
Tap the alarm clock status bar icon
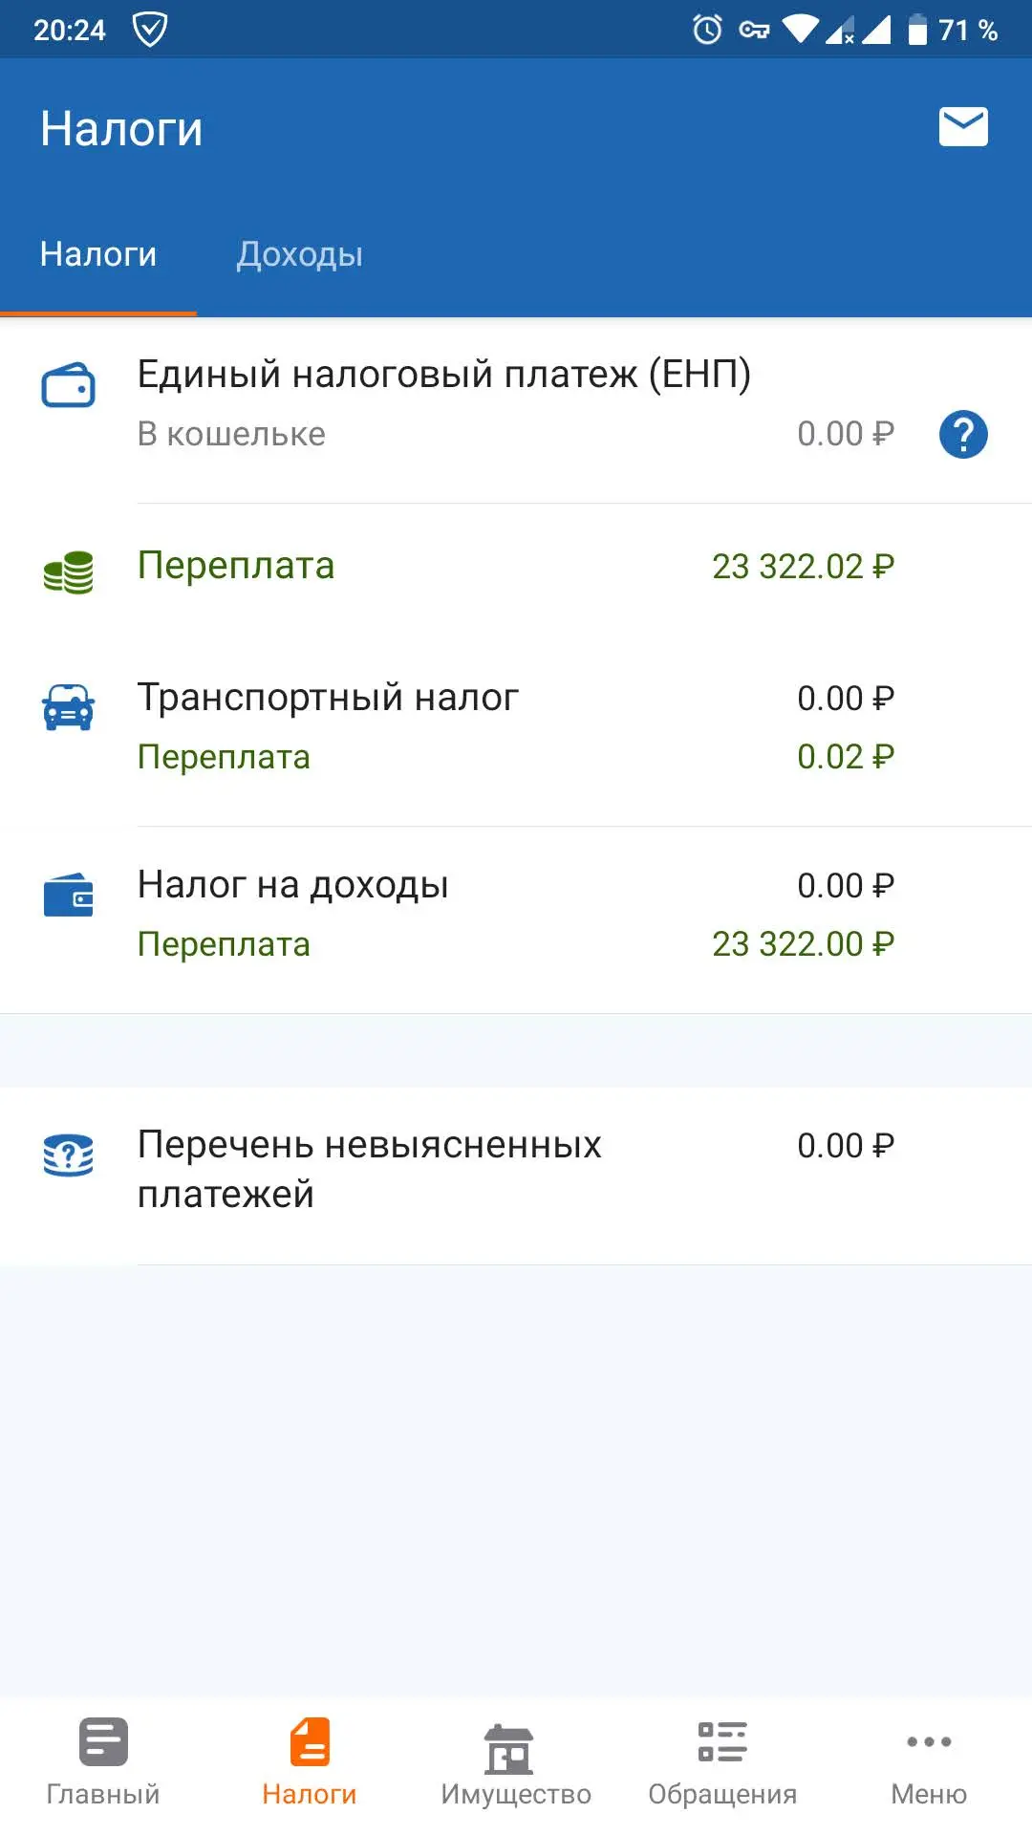[707, 30]
